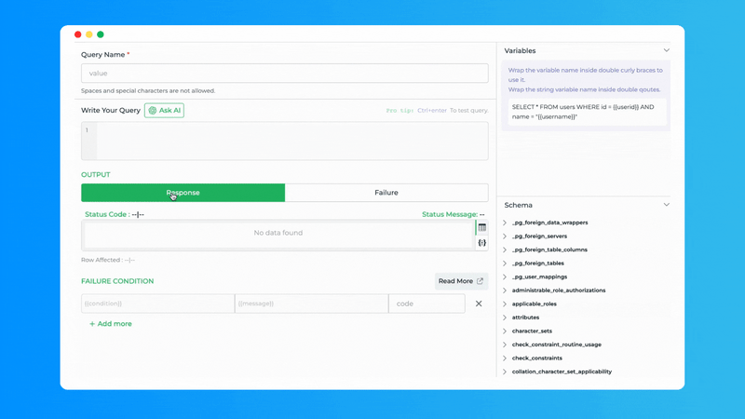Focus the {{condition}} input field
Image resolution: width=745 pixels, height=419 pixels.
coord(157,304)
